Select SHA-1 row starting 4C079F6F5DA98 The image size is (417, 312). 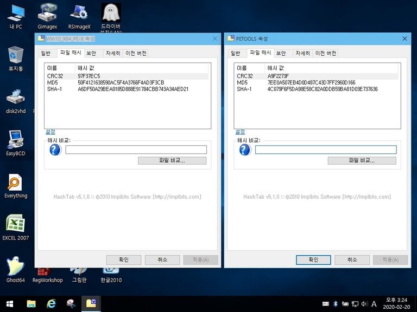(x=317, y=89)
